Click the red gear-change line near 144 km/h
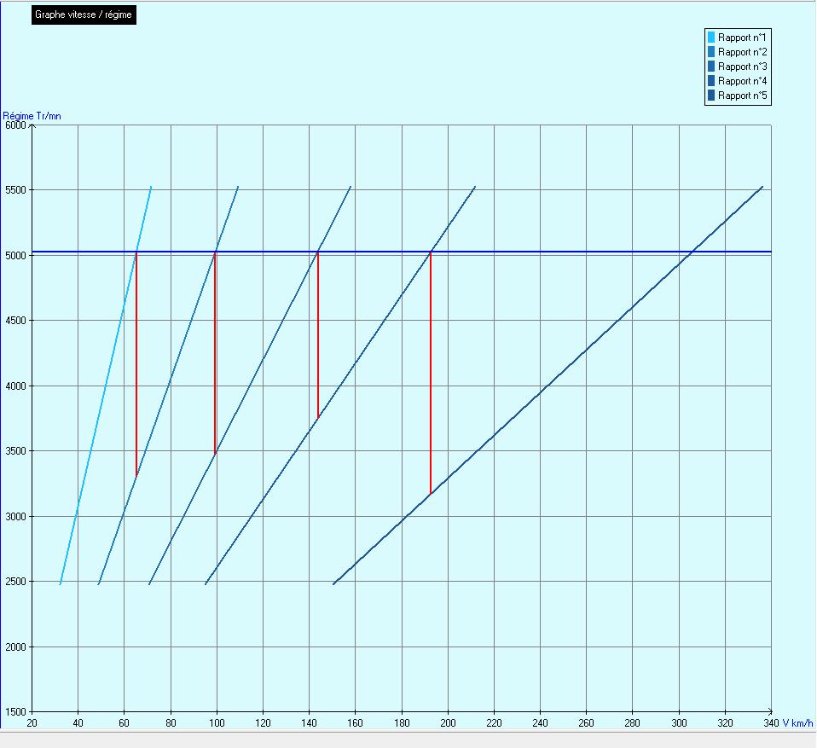Viewport: 817px width, 748px height. point(318,335)
